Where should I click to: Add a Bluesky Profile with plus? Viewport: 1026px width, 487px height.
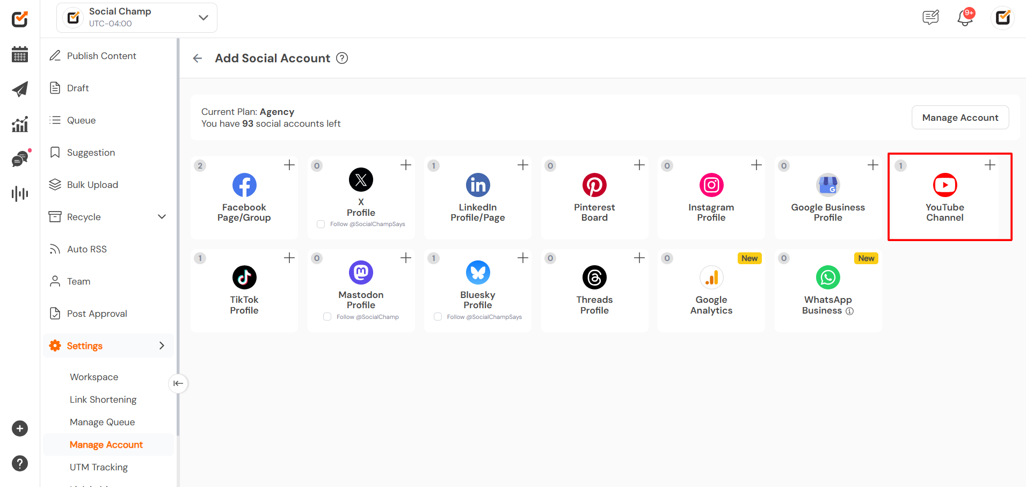pyautogui.click(x=523, y=258)
